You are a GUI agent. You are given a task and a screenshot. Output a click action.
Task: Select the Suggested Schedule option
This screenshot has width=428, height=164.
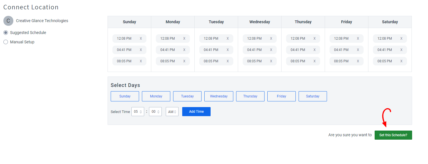click(x=5, y=32)
